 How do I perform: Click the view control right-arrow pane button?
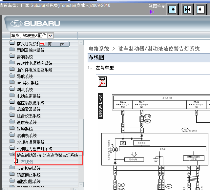tap(173, 10)
